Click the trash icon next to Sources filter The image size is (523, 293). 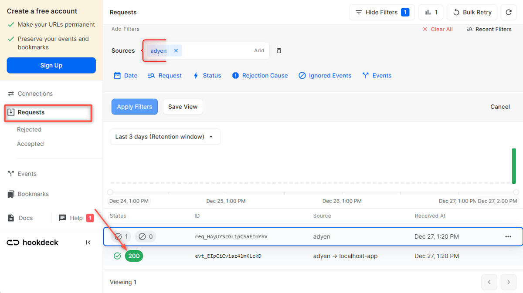(x=278, y=51)
